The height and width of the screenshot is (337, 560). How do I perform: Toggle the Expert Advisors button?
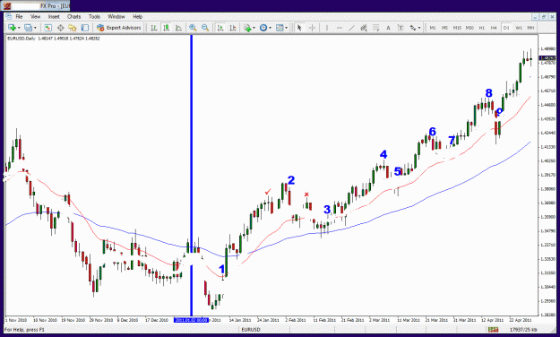[x=119, y=28]
